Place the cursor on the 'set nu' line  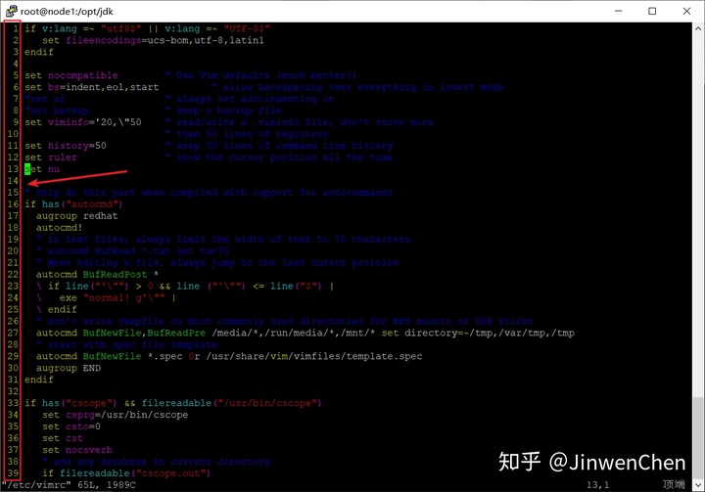point(42,169)
